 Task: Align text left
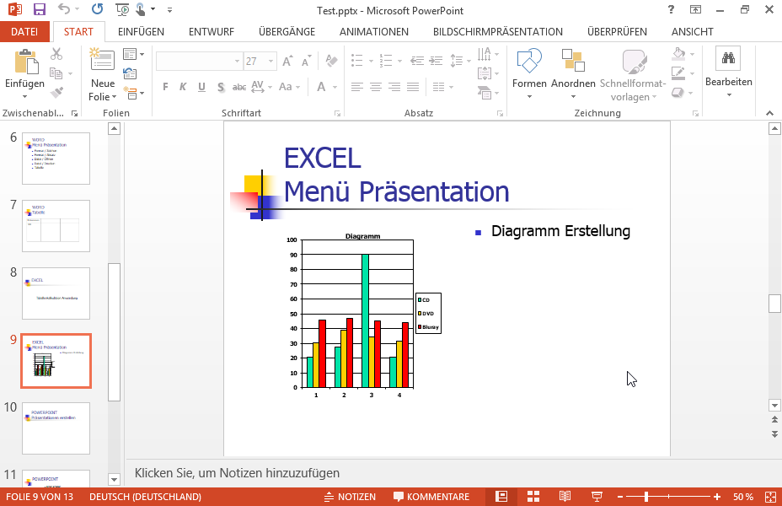point(356,88)
